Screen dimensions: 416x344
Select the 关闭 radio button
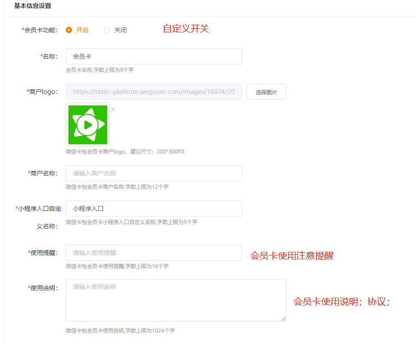(107, 30)
